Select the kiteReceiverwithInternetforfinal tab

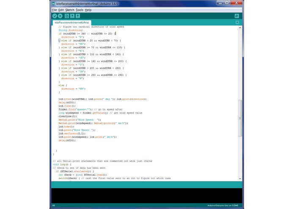coord(72,23)
